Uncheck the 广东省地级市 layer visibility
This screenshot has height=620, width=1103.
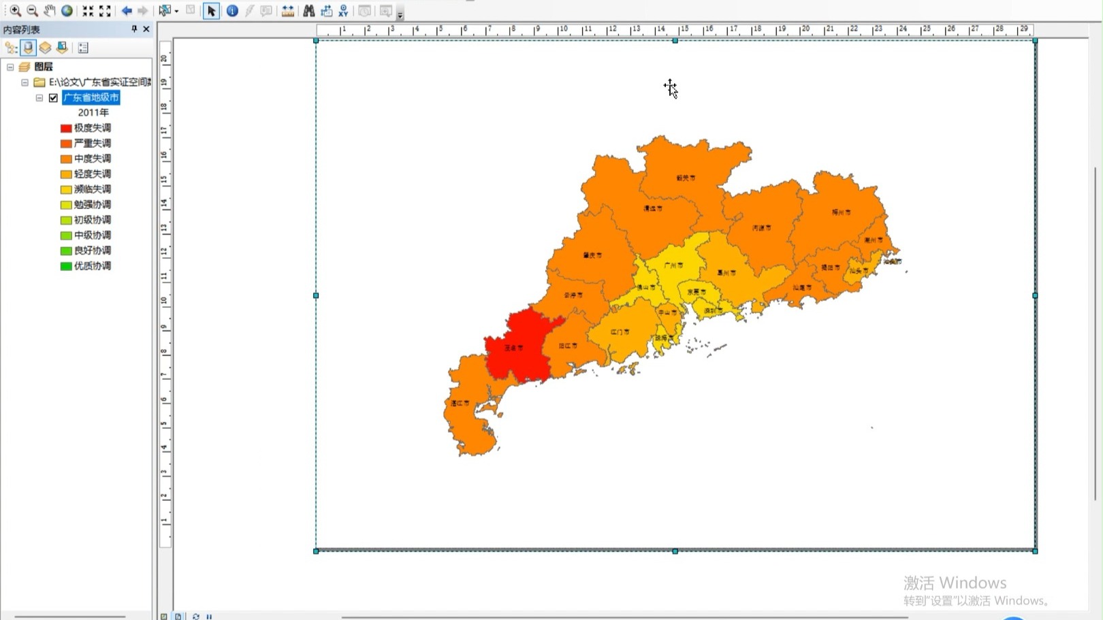coord(52,98)
